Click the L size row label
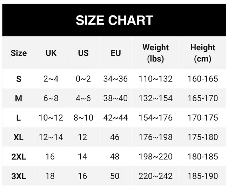This screenshot has height=189, width=228. click(19, 118)
